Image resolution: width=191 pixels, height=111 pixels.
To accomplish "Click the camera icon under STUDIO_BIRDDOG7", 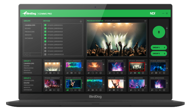I will pyautogui.click(x=50, y=90).
